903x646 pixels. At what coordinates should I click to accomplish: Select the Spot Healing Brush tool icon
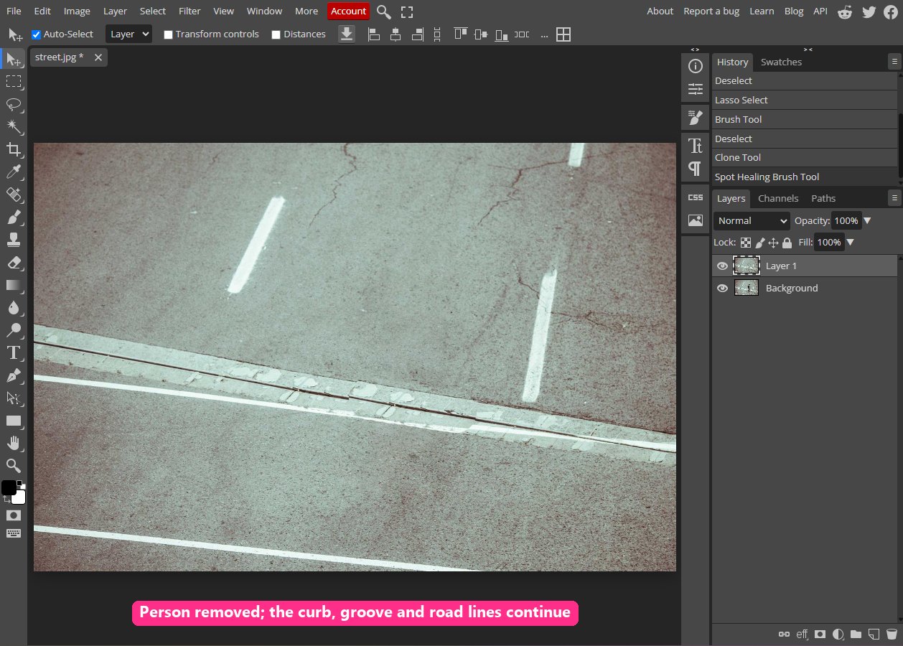coord(14,195)
